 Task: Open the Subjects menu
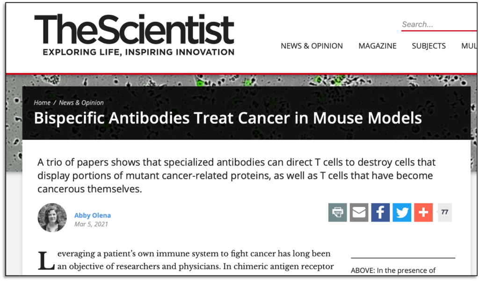pyautogui.click(x=428, y=46)
